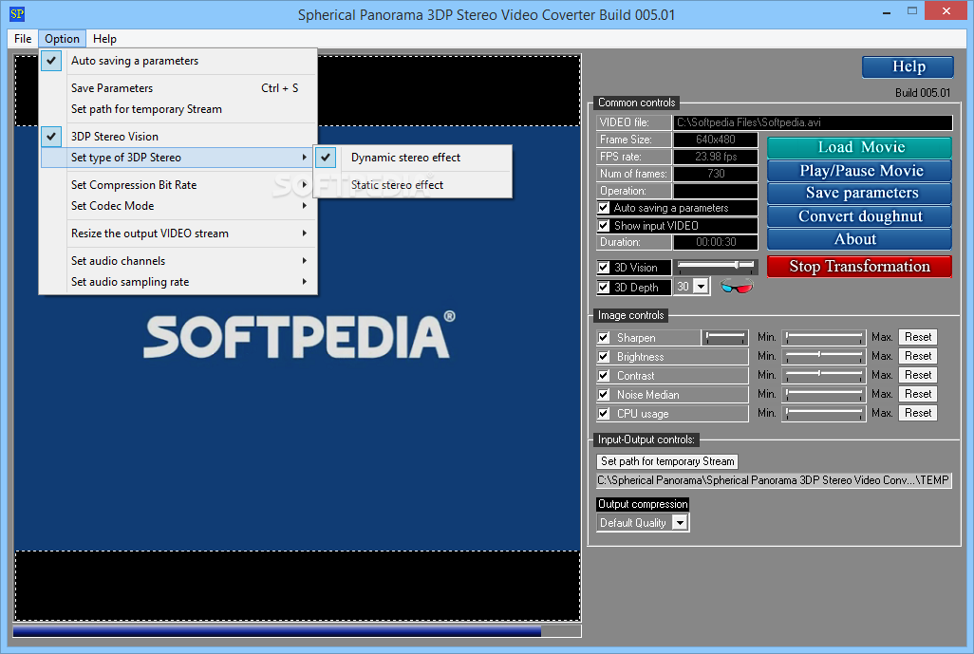The height and width of the screenshot is (654, 974).
Task: Adjust the 3D Vision slider
Action: (x=716, y=267)
